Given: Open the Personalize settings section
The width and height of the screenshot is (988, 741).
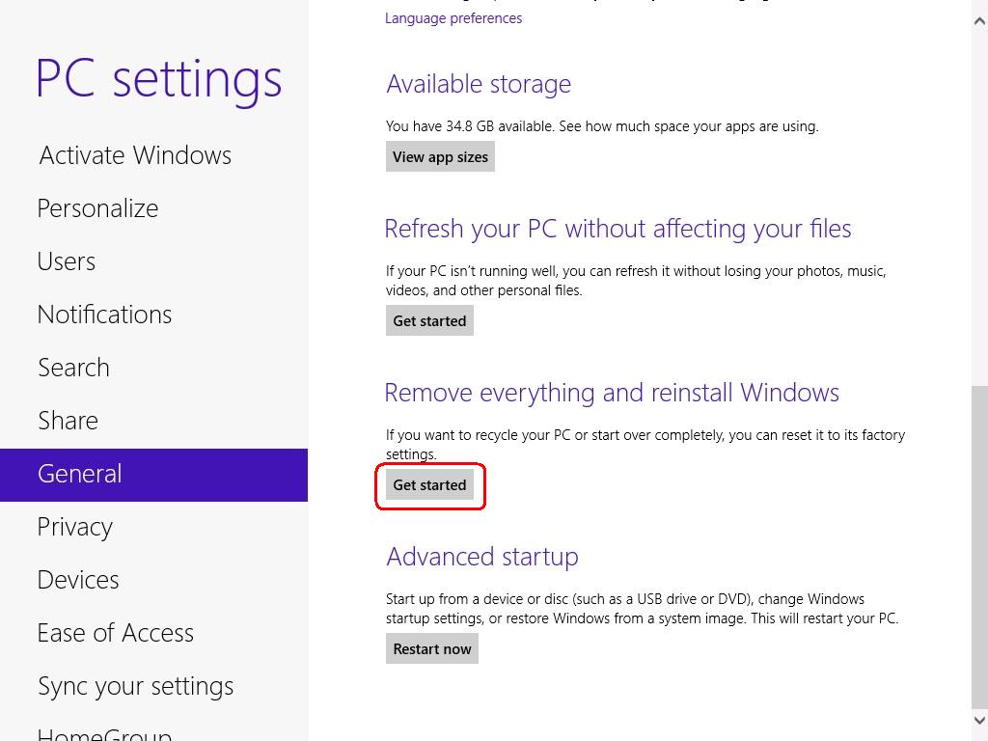Looking at the screenshot, I should [97, 208].
